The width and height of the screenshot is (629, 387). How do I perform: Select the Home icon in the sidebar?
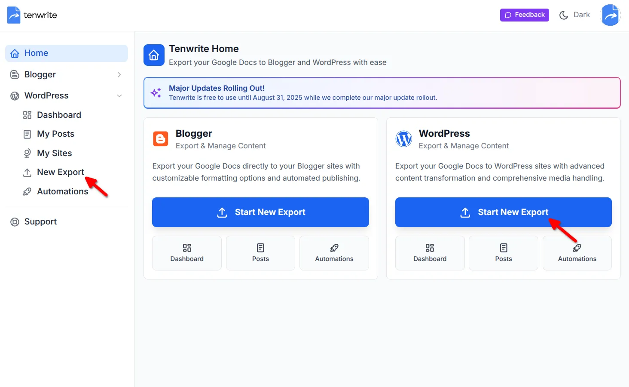[15, 53]
